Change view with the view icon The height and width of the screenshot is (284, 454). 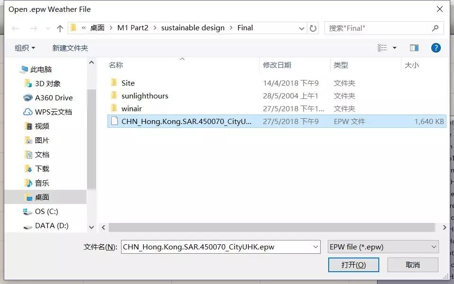point(382,48)
